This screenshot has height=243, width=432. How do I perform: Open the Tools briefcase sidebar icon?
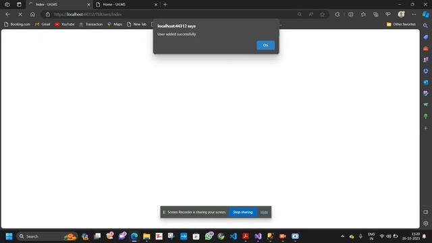(x=426, y=49)
